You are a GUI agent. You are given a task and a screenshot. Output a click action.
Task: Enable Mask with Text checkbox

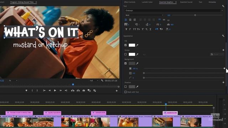[125, 92]
